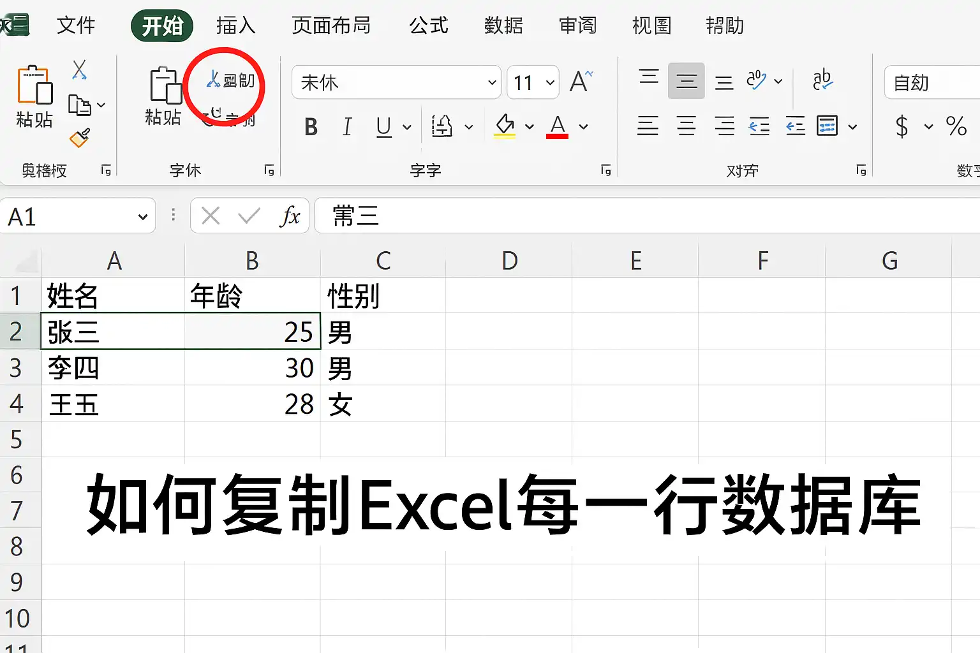Click the insert function fx icon

pyautogui.click(x=290, y=216)
